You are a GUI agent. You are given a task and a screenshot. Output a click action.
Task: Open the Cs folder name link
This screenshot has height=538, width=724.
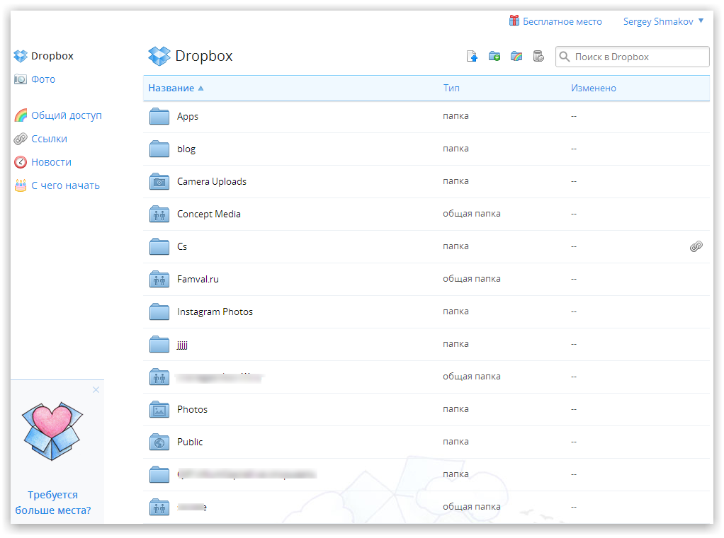[182, 246]
